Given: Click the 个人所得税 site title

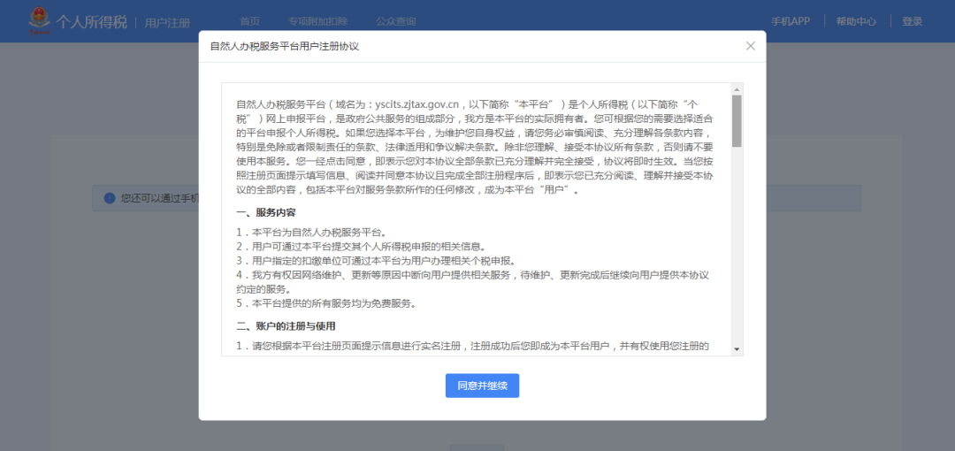Looking at the screenshot, I should point(91,21).
